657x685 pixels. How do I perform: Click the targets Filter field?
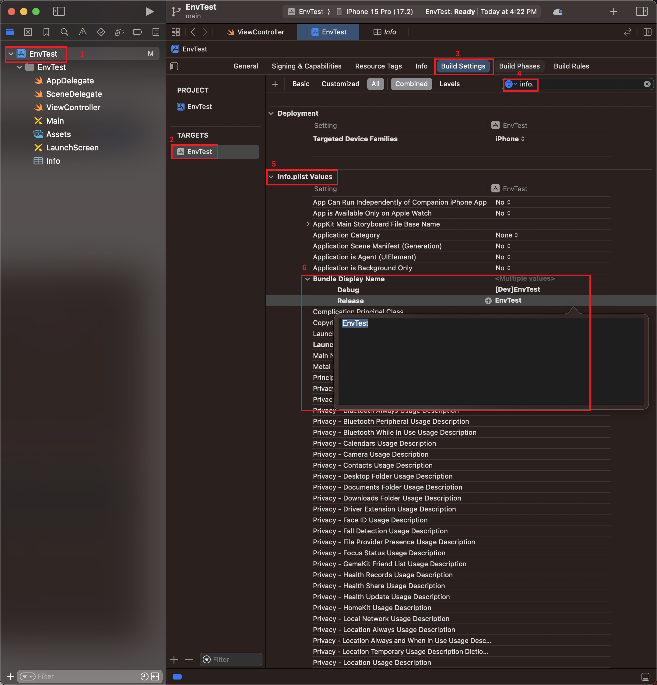(x=231, y=659)
